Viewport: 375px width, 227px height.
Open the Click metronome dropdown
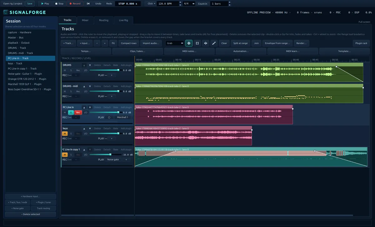[x=151, y=4]
